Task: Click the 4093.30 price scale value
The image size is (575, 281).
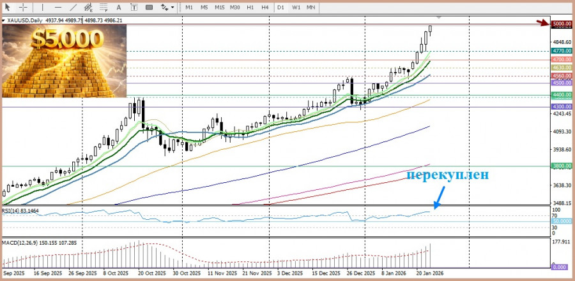Action: pyautogui.click(x=562, y=131)
